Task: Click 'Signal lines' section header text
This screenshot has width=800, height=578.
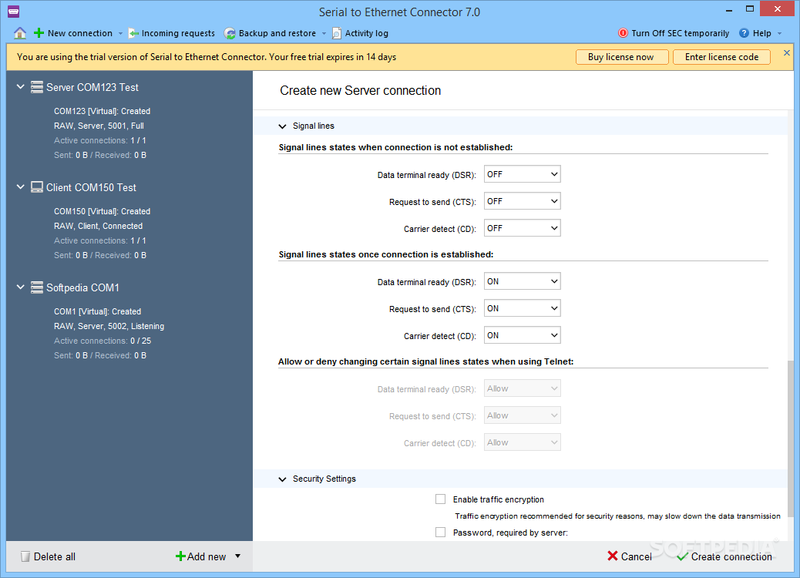Action: tap(313, 126)
